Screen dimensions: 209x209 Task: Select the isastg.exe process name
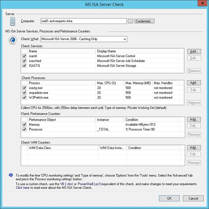pyautogui.click(x=36, y=88)
